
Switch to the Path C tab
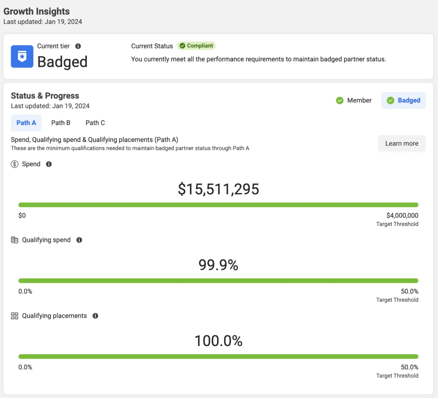(95, 123)
